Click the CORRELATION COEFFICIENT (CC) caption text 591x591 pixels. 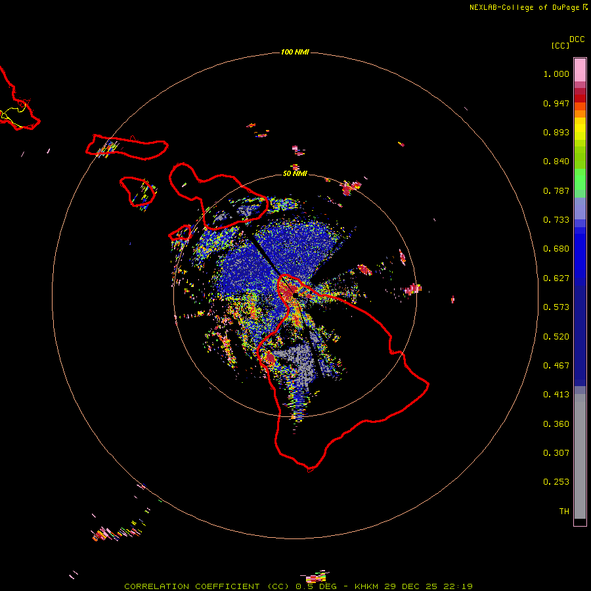coord(207,586)
